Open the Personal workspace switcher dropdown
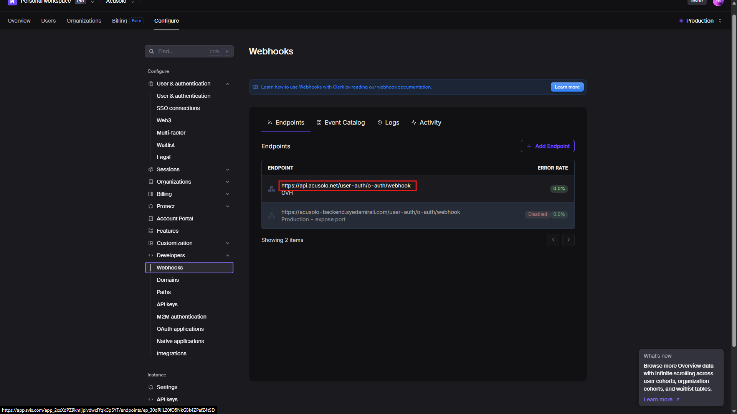The width and height of the screenshot is (737, 414). point(93,2)
